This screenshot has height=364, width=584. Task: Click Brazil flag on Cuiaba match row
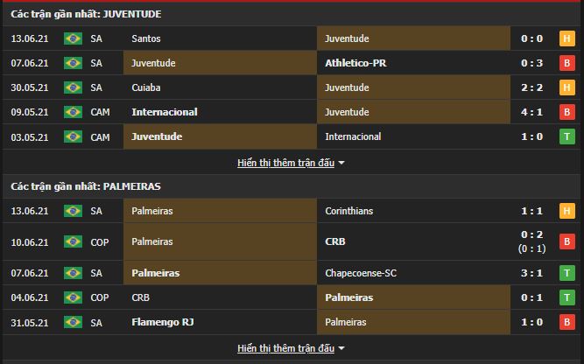click(x=73, y=87)
